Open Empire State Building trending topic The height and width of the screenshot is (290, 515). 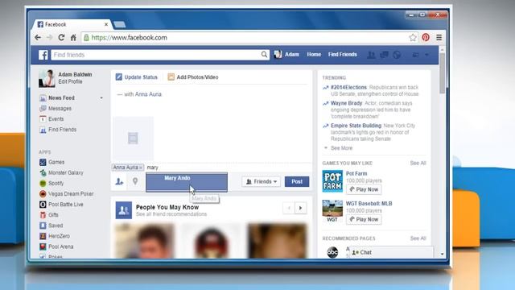coord(356,126)
